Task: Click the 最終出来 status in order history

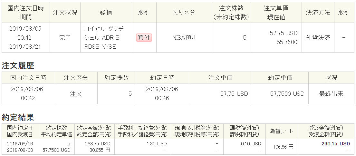Action: [x=331, y=94]
